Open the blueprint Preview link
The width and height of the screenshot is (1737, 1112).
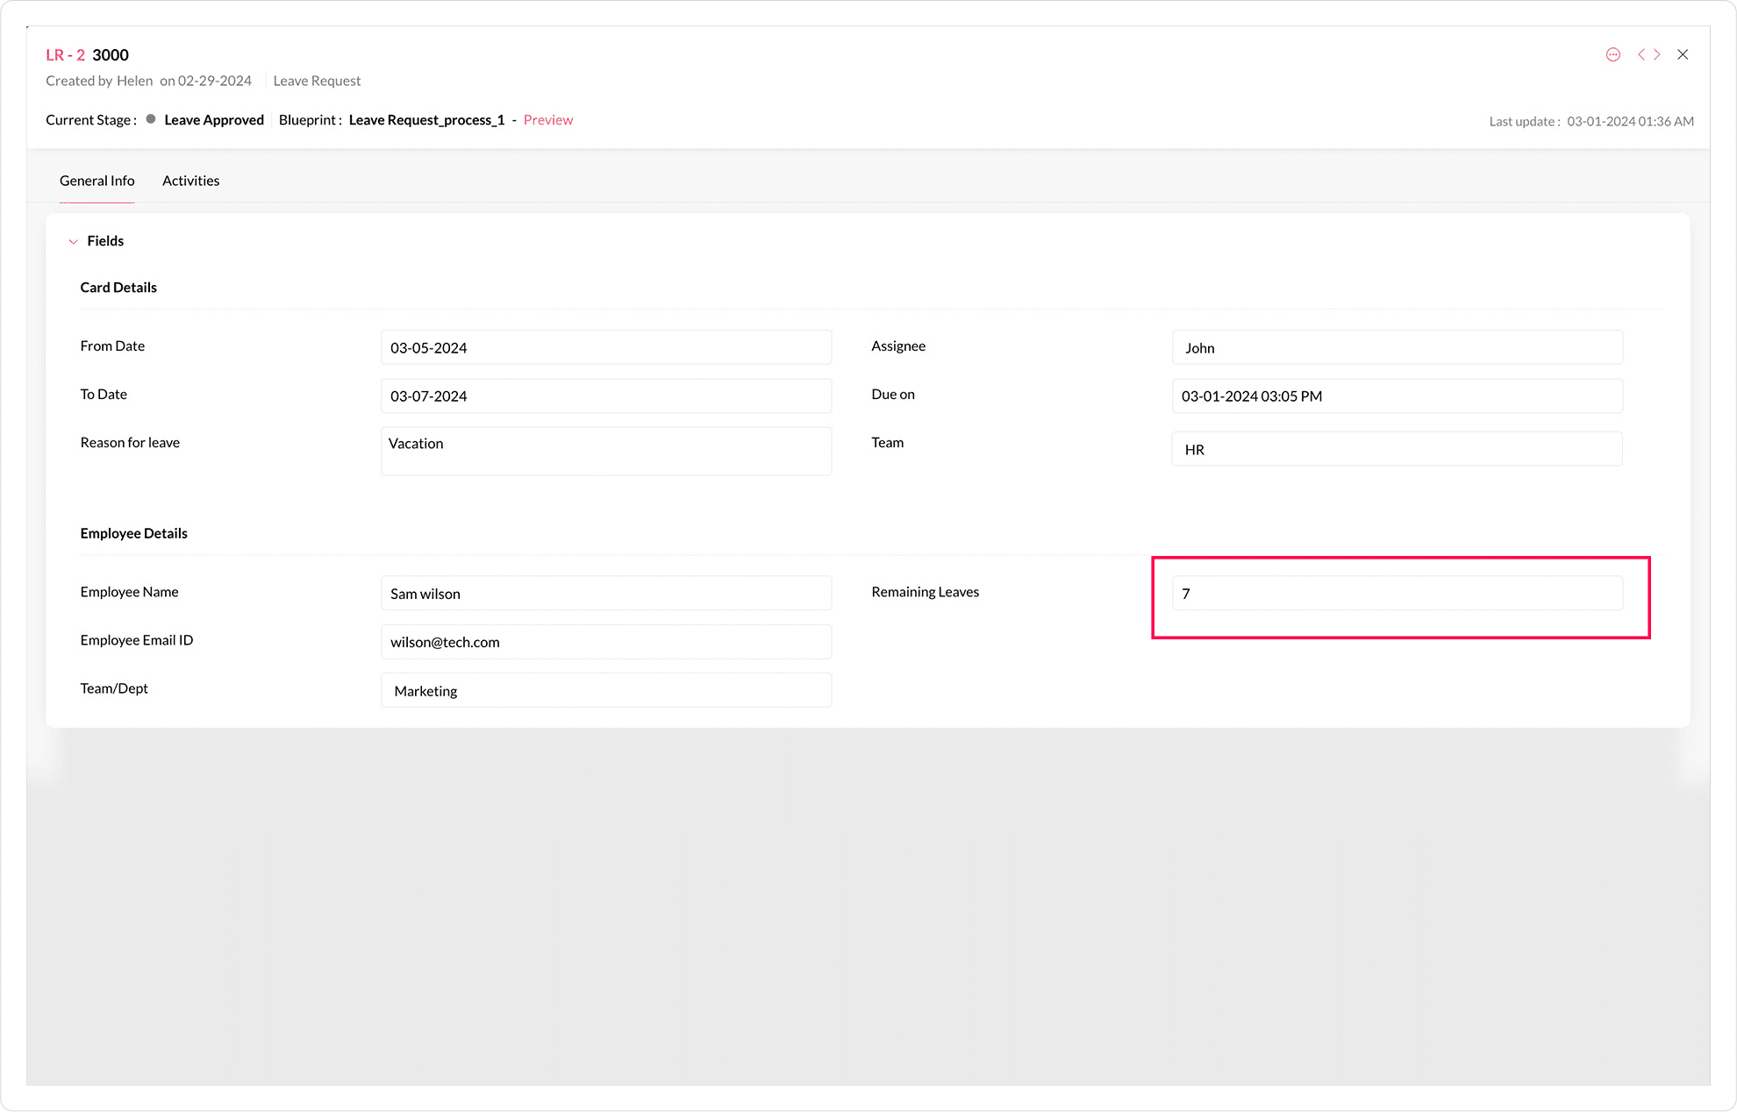(547, 120)
